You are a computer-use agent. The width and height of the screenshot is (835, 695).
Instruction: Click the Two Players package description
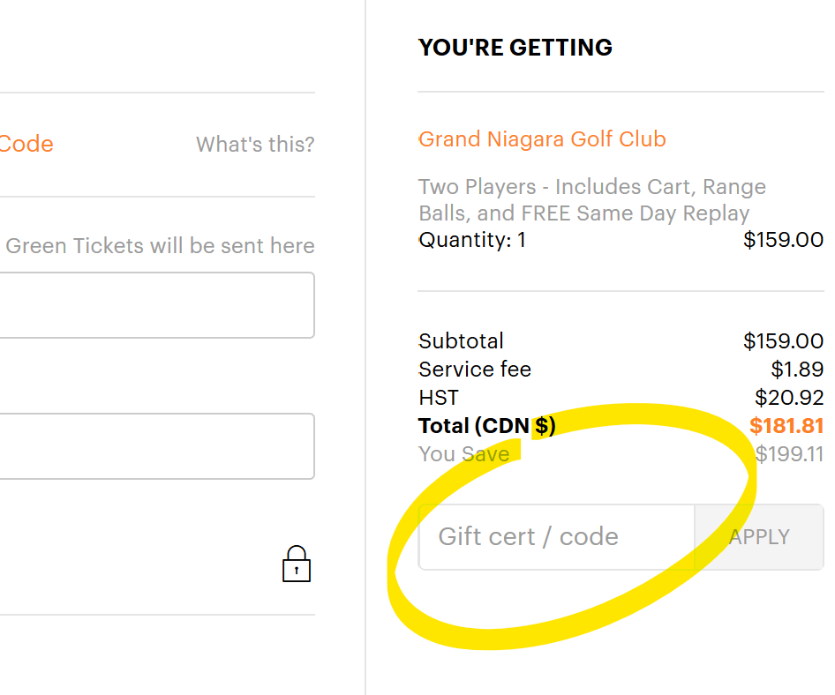click(591, 200)
